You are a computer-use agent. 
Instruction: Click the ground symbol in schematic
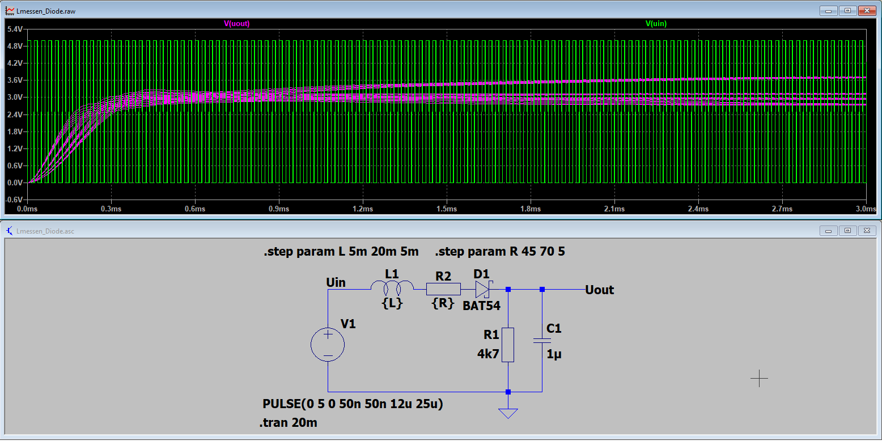coord(508,413)
